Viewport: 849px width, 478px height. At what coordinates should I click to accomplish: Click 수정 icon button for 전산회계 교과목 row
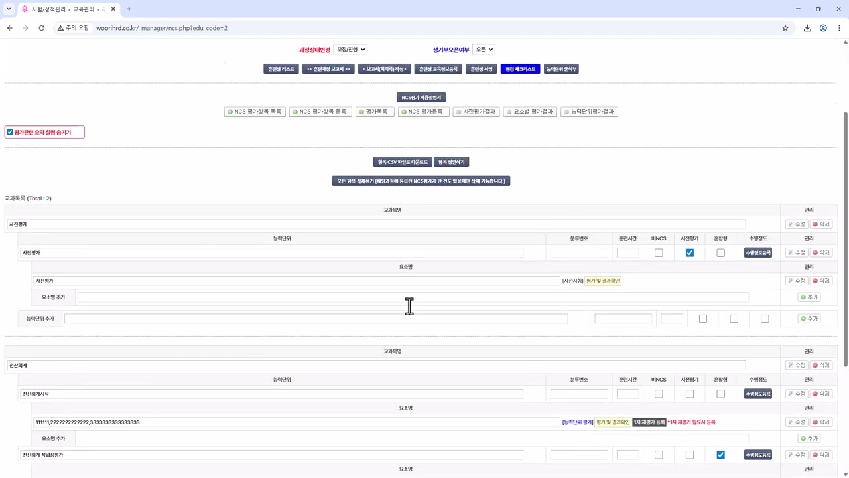point(797,366)
